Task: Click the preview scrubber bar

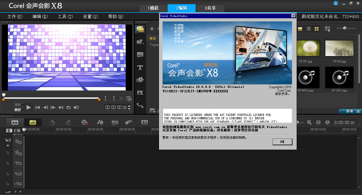Action: click(51, 98)
